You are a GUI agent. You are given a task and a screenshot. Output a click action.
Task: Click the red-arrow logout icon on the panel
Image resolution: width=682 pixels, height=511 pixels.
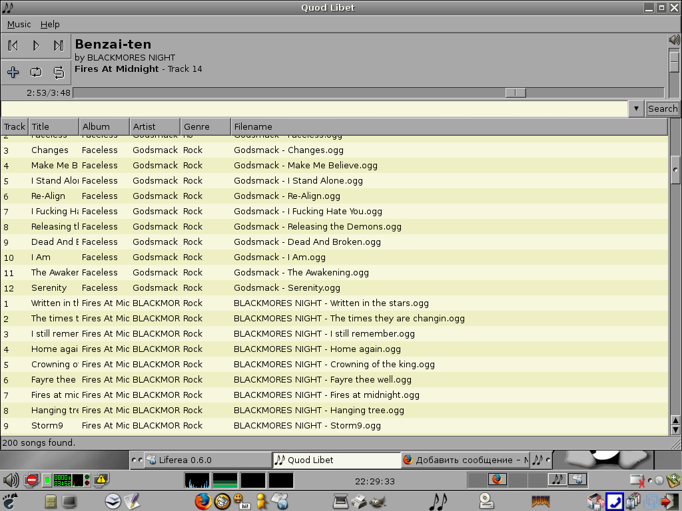(x=670, y=502)
